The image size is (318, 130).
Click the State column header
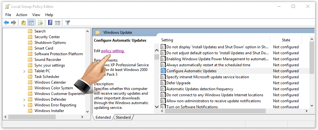pos(286,40)
